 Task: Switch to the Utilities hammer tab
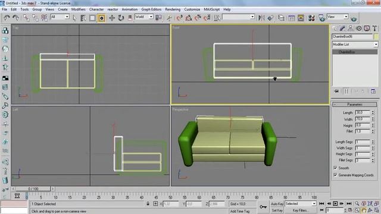click(x=374, y=29)
